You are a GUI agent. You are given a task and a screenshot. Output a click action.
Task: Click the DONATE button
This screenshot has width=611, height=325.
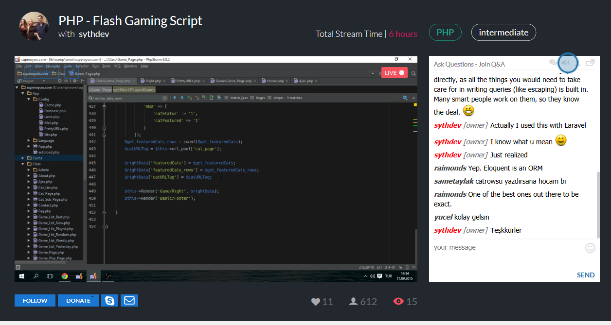tap(78, 300)
